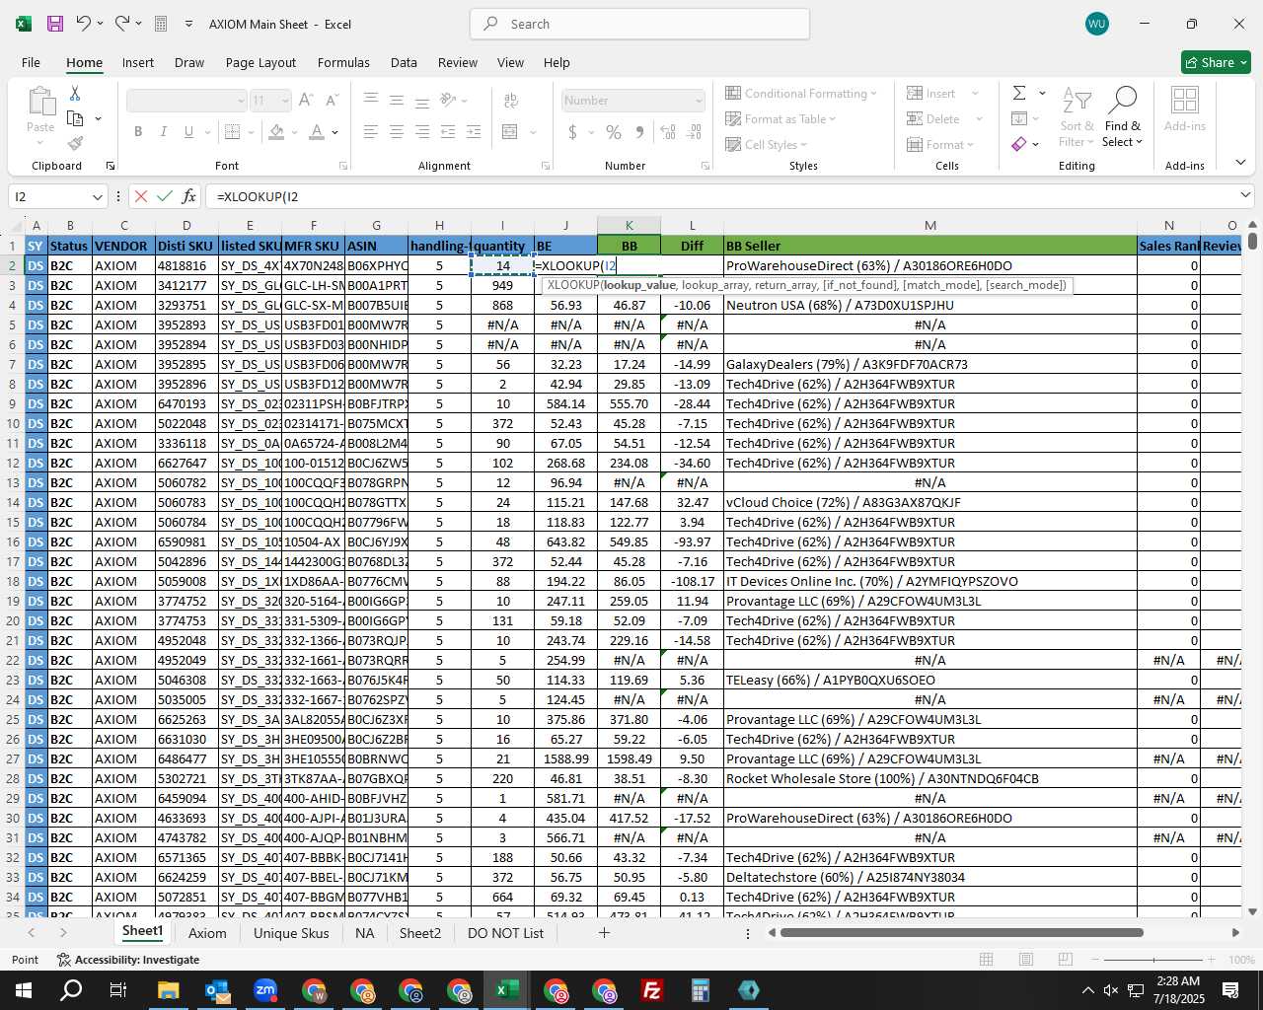This screenshot has width=1263, height=1010.
Task: Expand Conditional Formatting dropdown
Action: (x=801, y=93)
